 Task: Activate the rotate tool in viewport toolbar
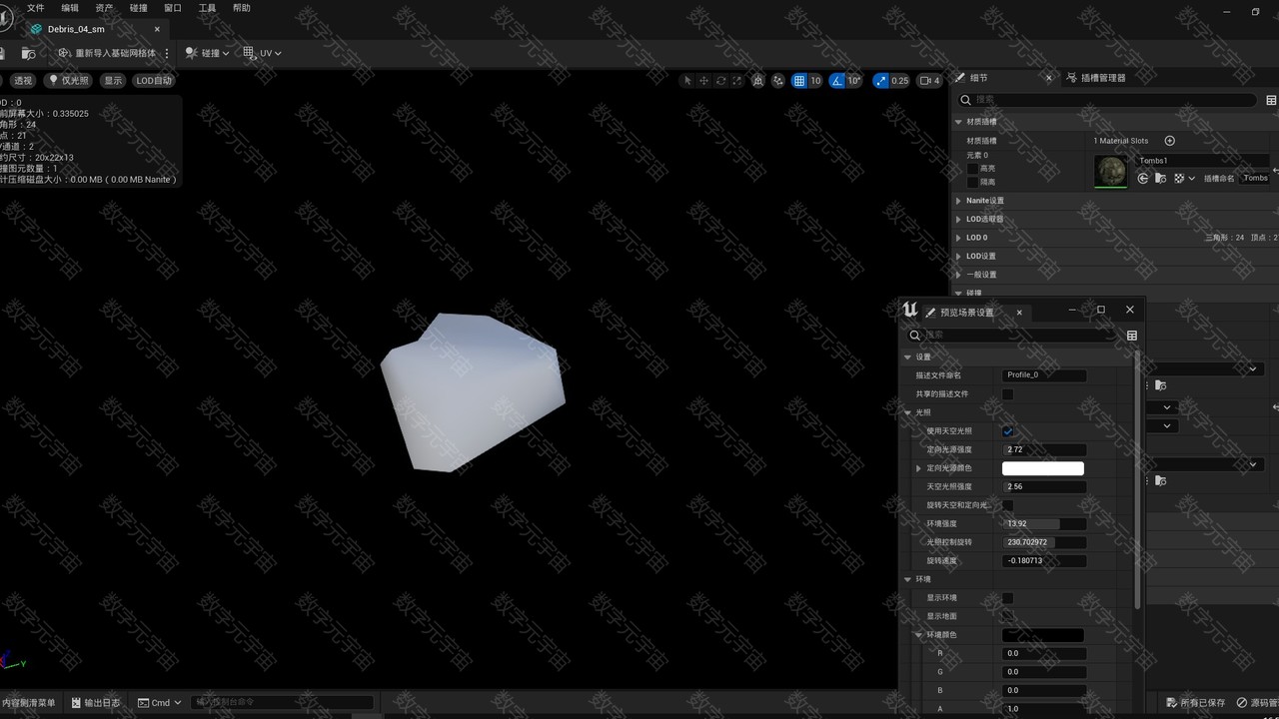[x=720, y=81]
